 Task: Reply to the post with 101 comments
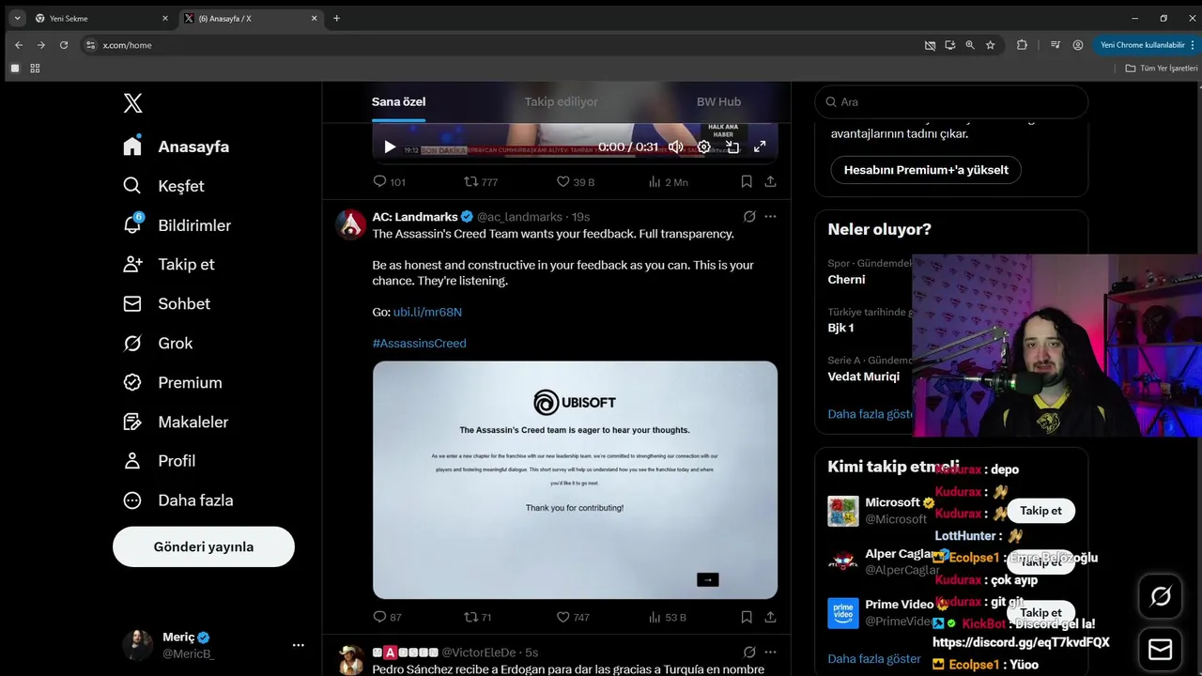[389, 181]
